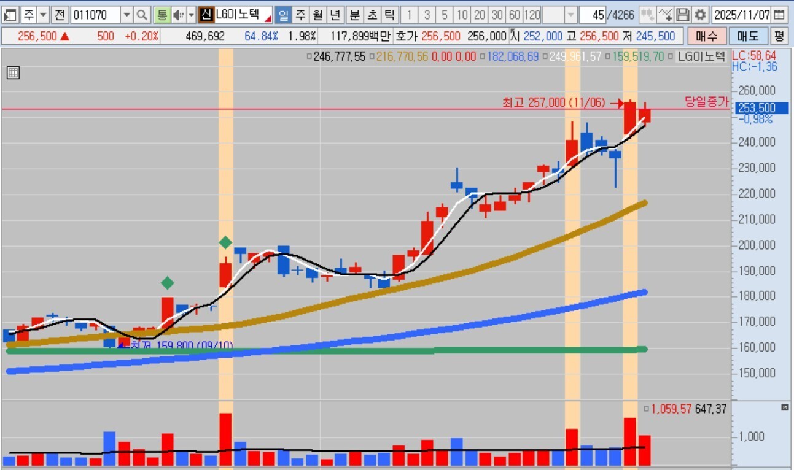Click the add indicator line icon
The width and height of the screenshot is (794, 470).
pyautogui.click(x=665, y=14)
